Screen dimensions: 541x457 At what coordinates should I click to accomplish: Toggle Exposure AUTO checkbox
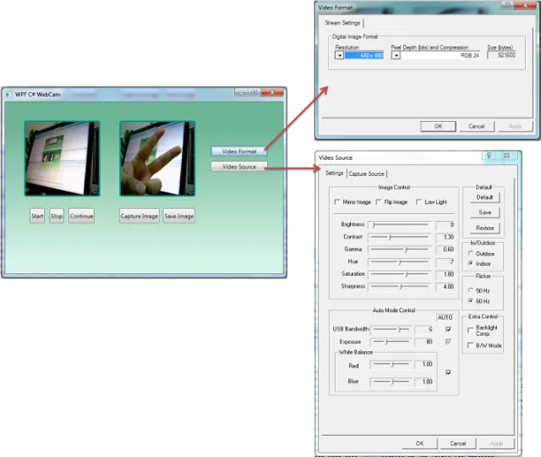(448, 342)
